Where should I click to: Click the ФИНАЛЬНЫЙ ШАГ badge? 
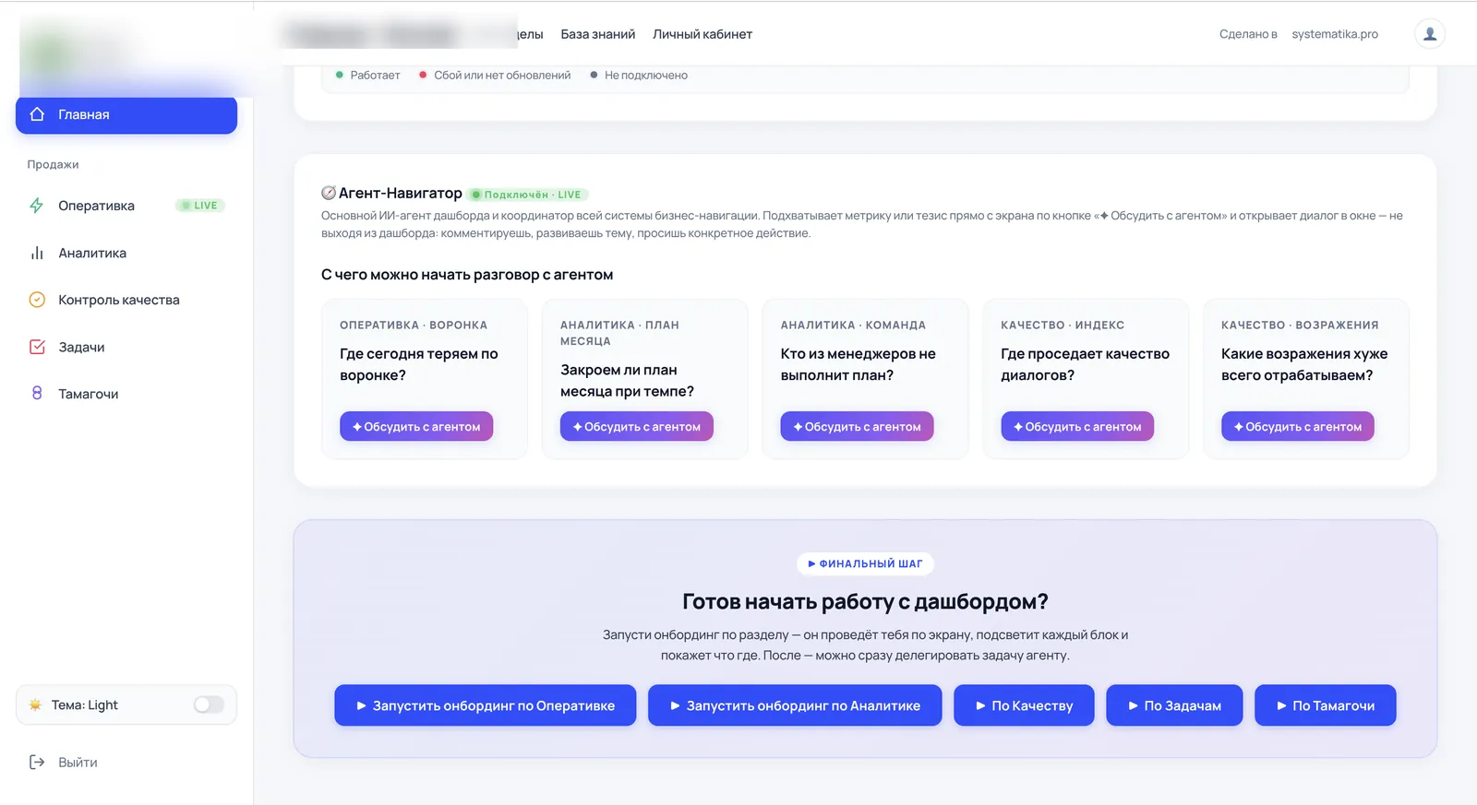click(x=865, y=563)
